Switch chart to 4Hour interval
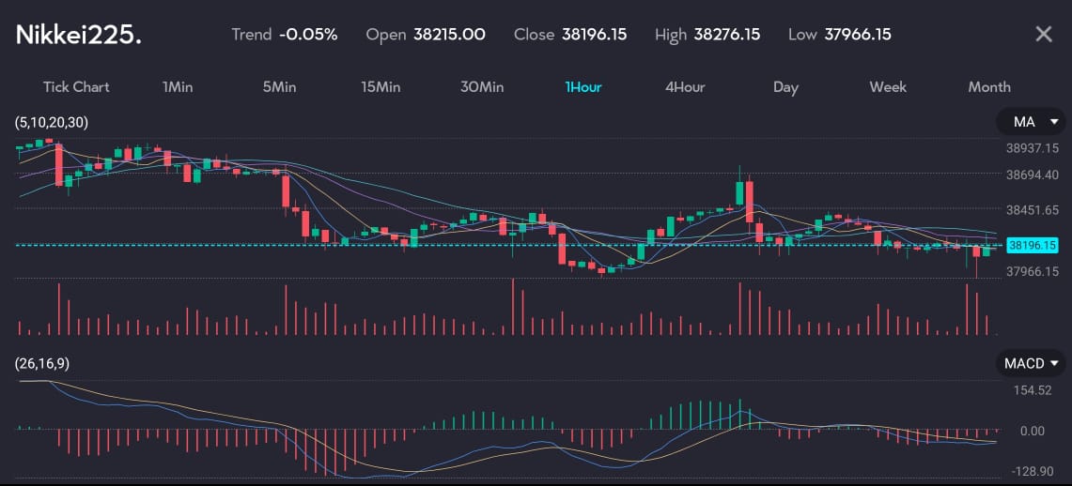The height and width of the screenshot is (486, 1072). click(x=685, y=87)
